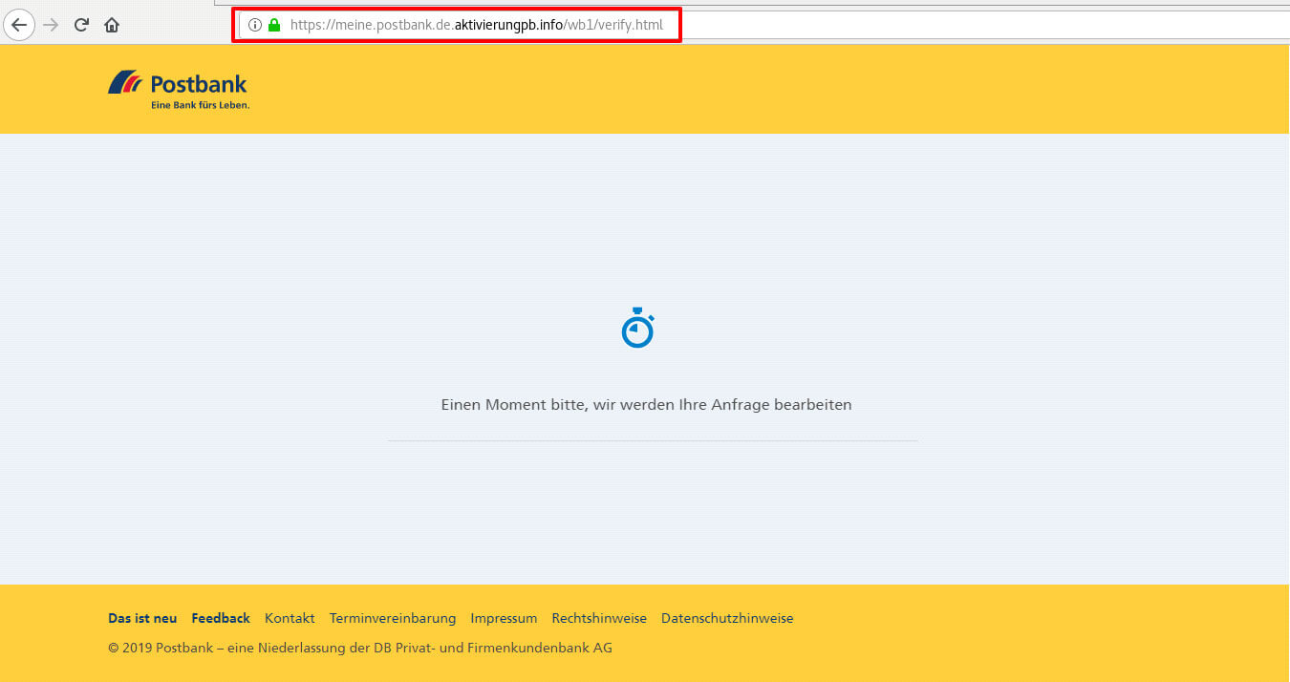Reload the current page
The image size is (1290, 682).
pos(81,25)
